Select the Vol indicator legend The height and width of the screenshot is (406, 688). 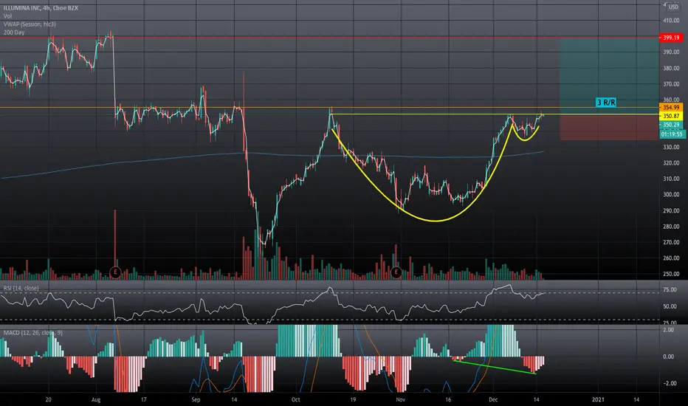[x=7, y=16]
